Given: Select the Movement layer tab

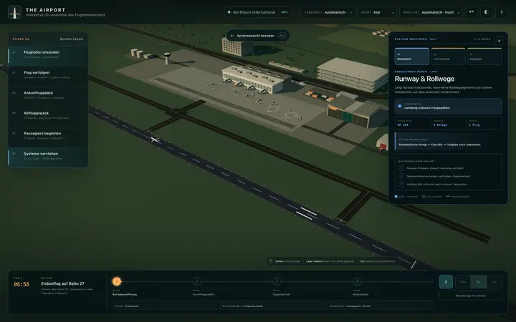Looking at the screenshot, I should (411, 57).
